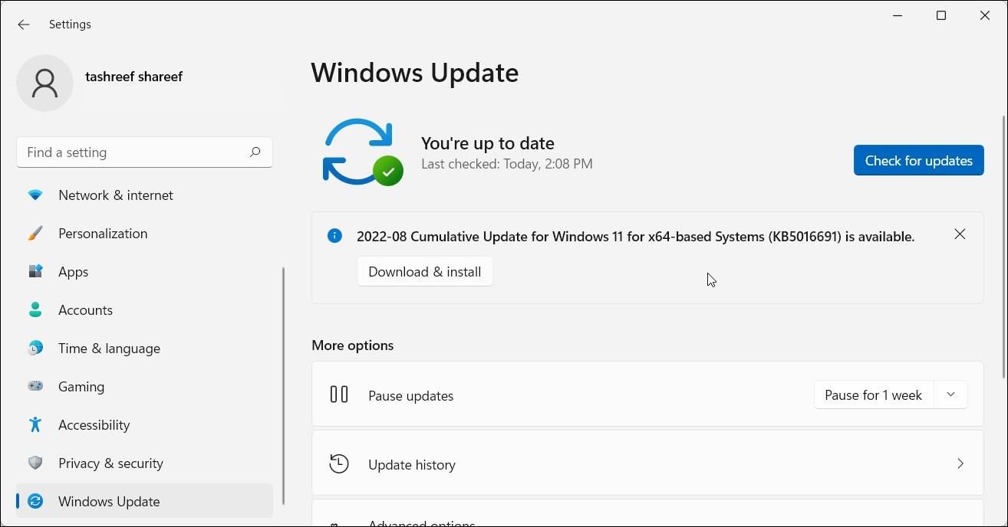Download & install the KB5016691 update
The width and height of the screenshot is (1008, 527).
[x=424, y=271]
